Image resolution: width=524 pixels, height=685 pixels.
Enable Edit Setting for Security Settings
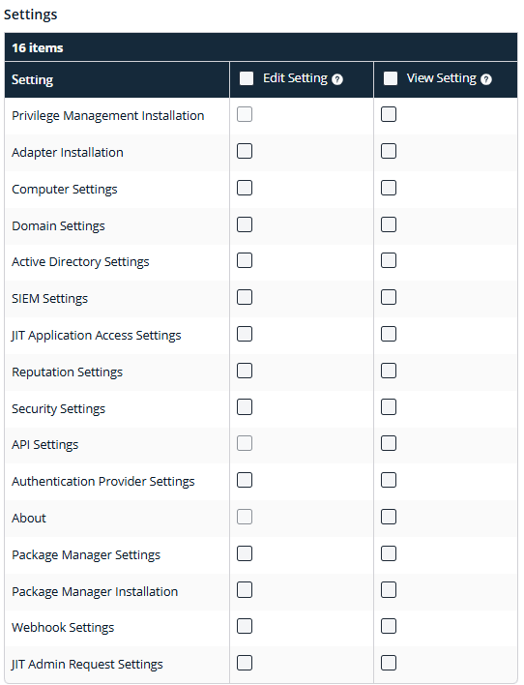244,406
